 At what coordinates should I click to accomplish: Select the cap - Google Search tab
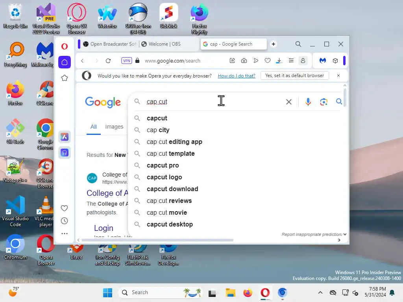coord(233,44)
